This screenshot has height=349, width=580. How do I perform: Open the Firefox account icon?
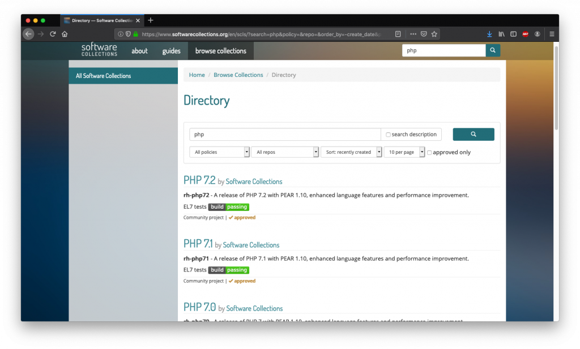click(538, 34)
